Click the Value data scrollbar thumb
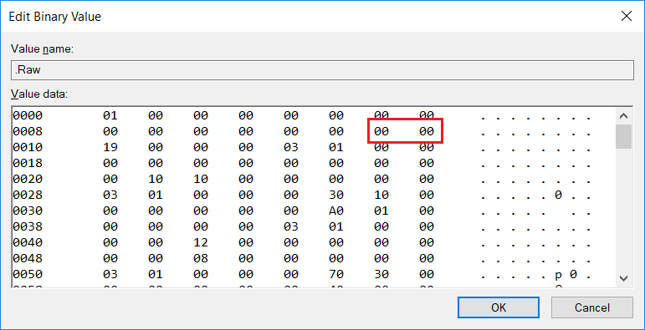645x330 pixels. (623, 136)
